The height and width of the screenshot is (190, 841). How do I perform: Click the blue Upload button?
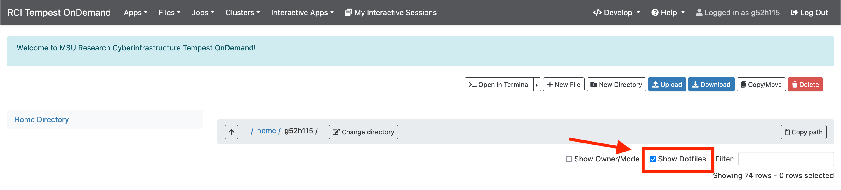[667, 85]
